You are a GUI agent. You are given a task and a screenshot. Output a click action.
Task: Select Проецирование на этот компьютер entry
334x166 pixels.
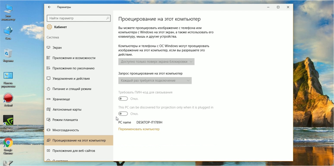[79, 140]
